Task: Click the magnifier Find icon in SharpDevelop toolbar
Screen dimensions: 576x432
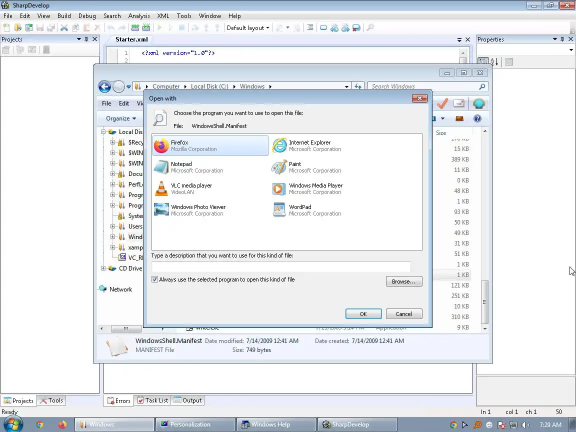Action: [370, 27]
